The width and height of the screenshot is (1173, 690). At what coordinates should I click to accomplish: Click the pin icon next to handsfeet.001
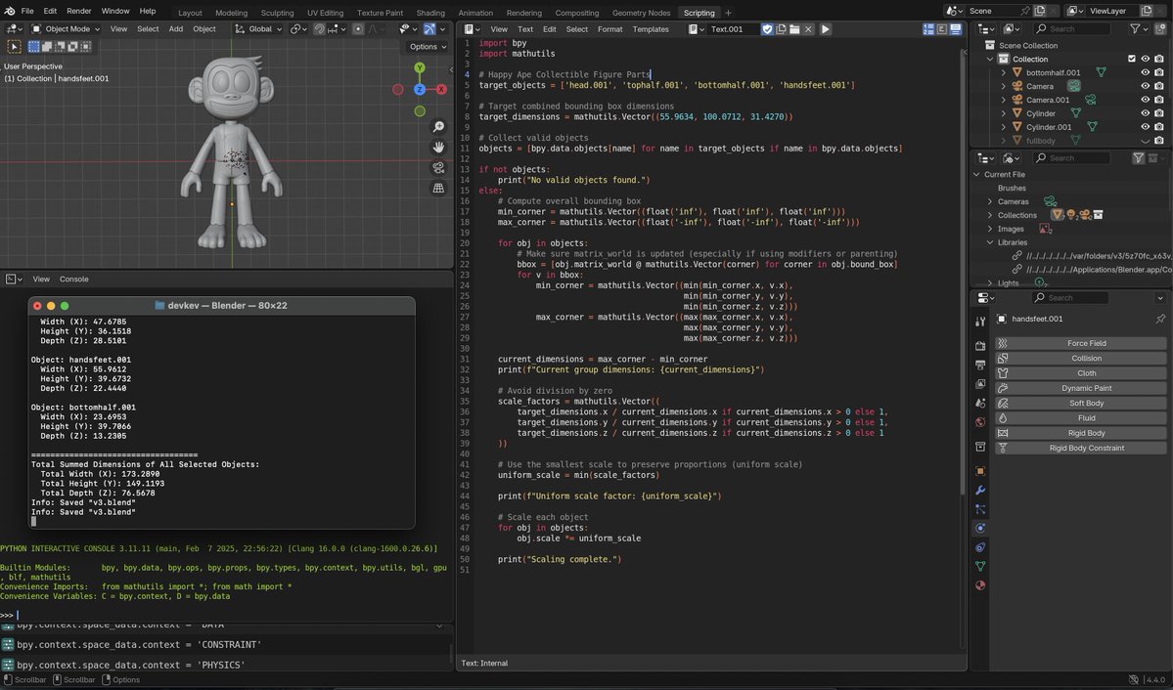point(1160,320)
